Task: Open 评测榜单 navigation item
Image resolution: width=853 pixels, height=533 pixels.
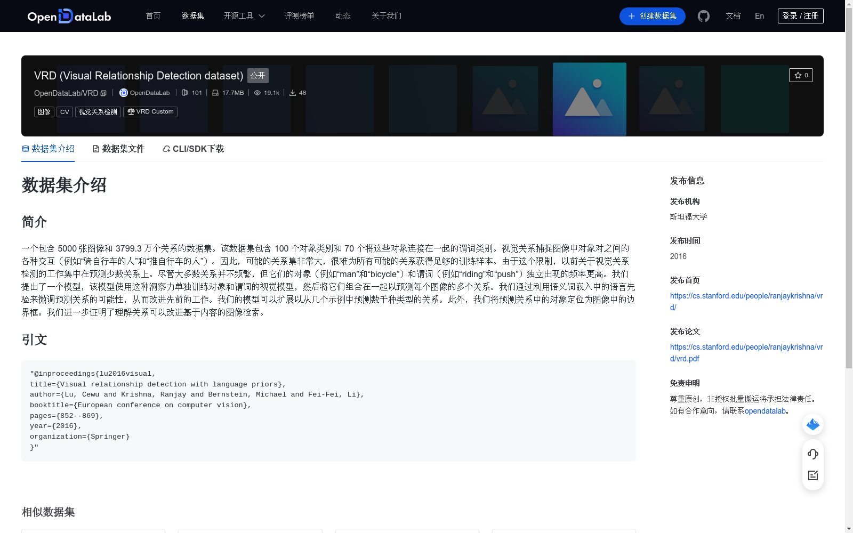Action: [299, 16]
